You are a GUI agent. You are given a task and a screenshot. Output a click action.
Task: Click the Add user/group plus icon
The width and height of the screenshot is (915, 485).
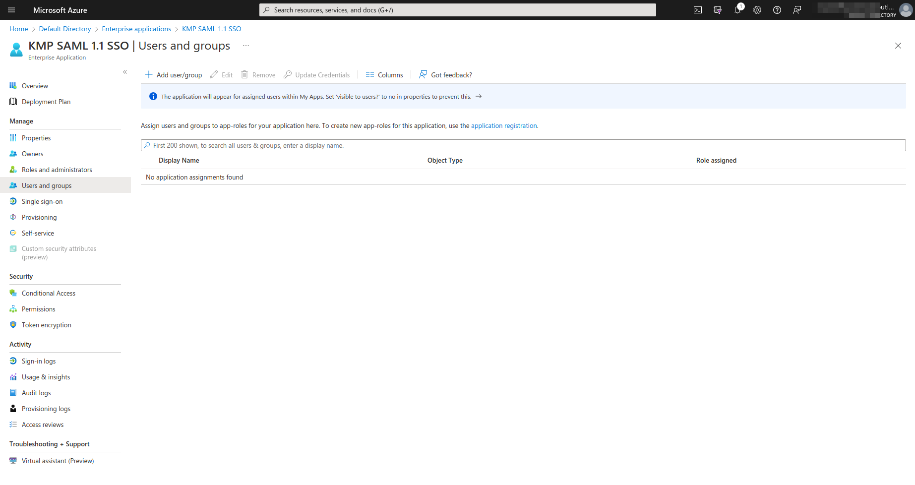149,74
